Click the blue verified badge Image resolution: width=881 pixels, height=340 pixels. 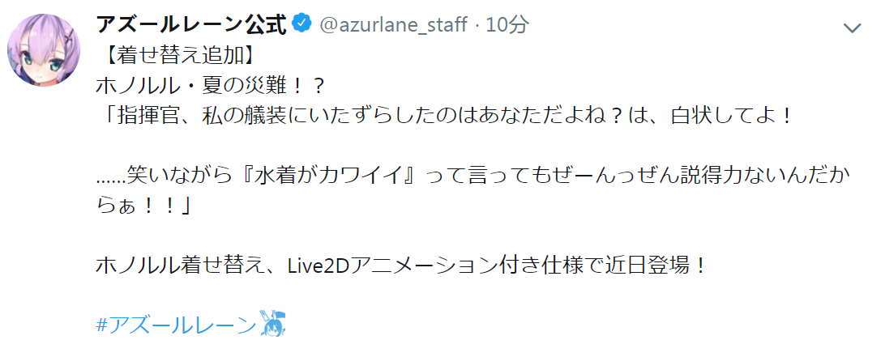click(302, 24)
